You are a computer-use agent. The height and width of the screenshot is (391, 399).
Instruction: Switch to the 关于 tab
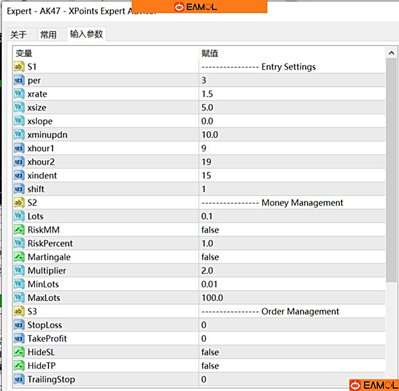(19, 35)
